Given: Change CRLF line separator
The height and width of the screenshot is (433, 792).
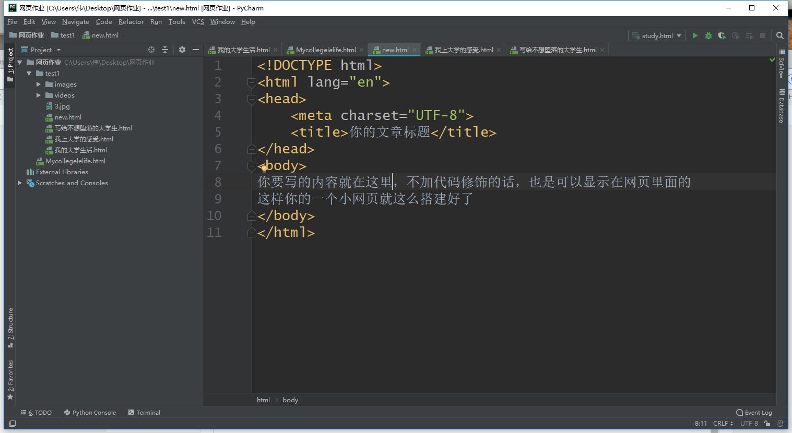Looking at the screenshot, I should (x=722, y=424).
